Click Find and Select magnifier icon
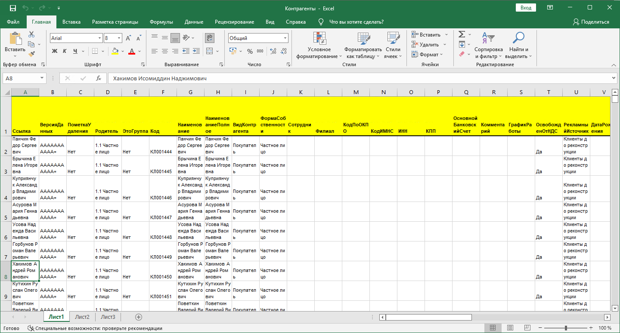This screenshot has height=333, width=620. tap(518, 46)
